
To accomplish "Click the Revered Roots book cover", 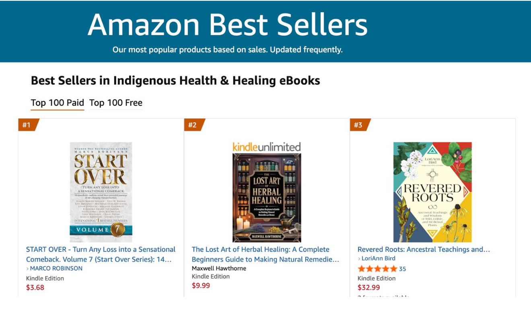I will [x=432, y=192].
